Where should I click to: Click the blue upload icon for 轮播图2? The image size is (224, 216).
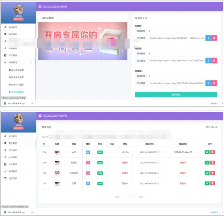tap(208, 61)
